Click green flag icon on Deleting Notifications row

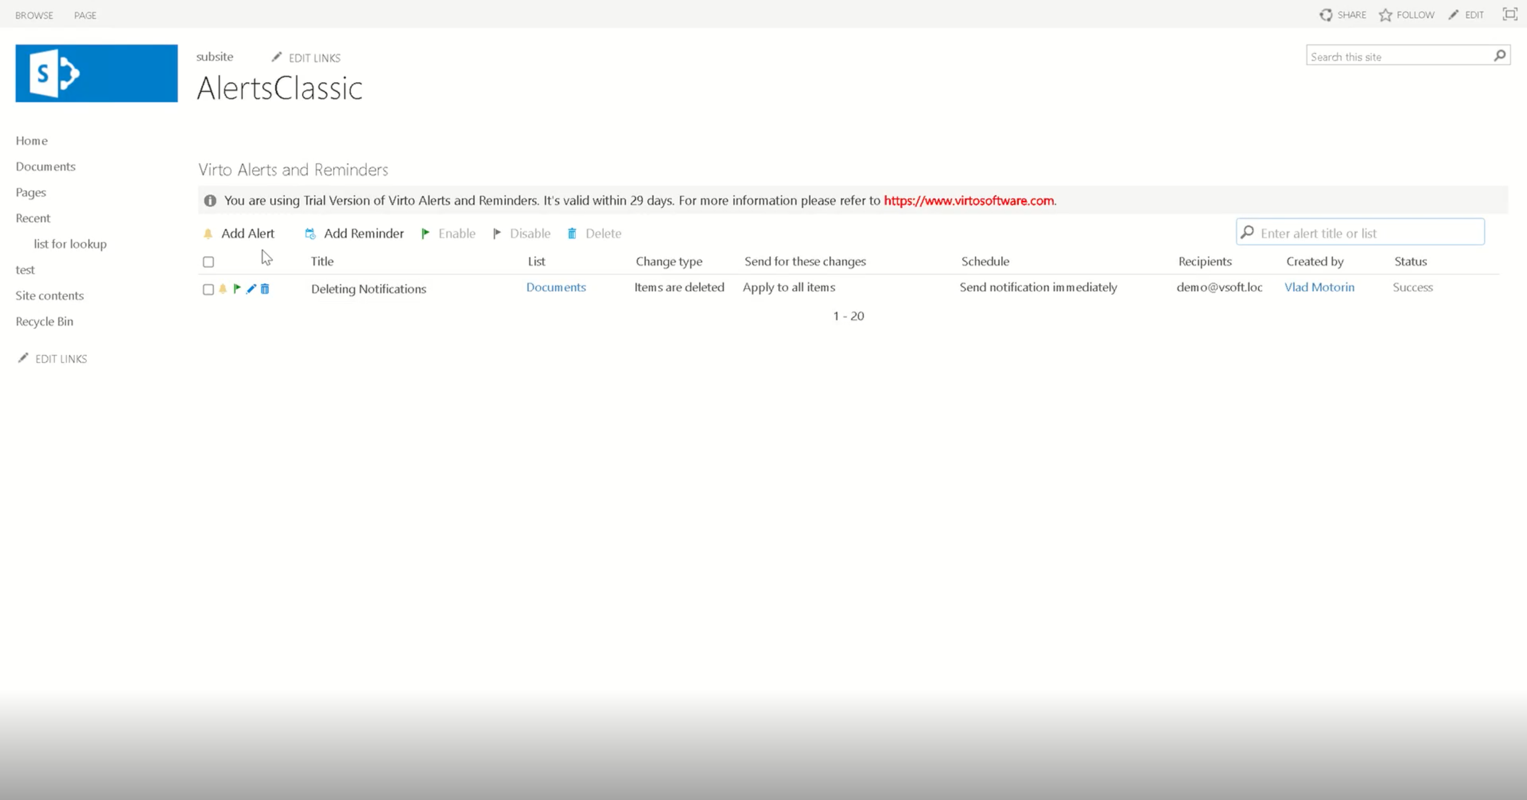pos(236,288)
